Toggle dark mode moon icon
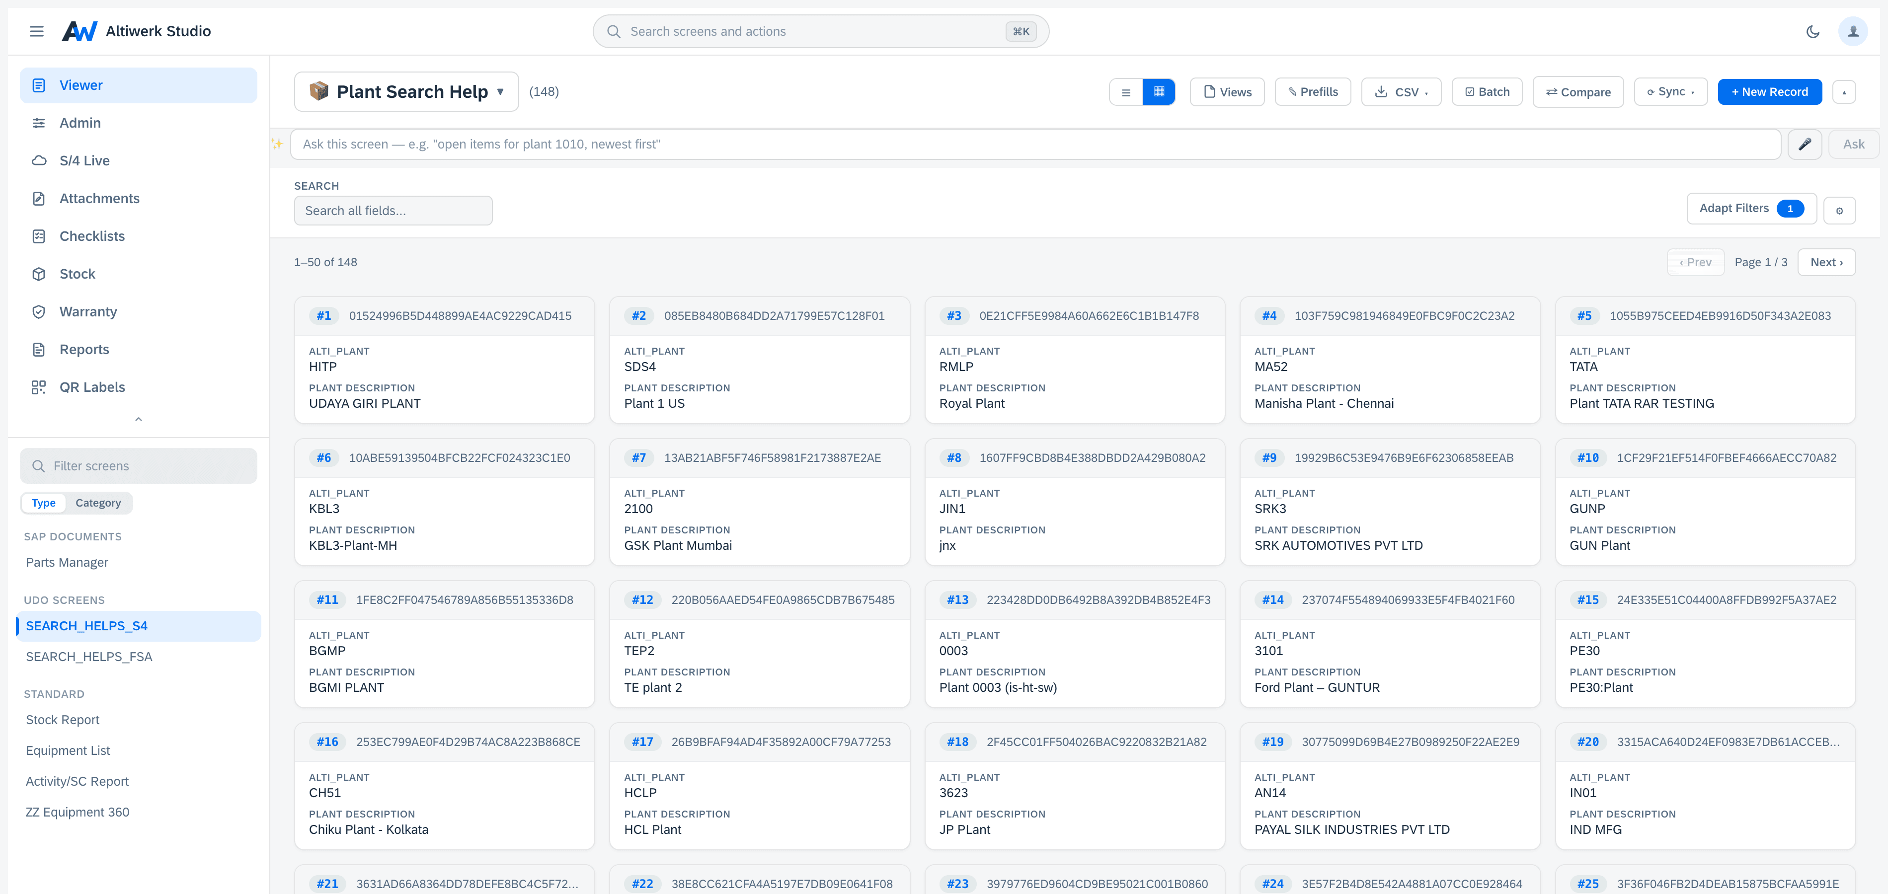Image resolution: width=1888 pixels, height=894 pixels. pyautogui.click(x=1812, y=31)
